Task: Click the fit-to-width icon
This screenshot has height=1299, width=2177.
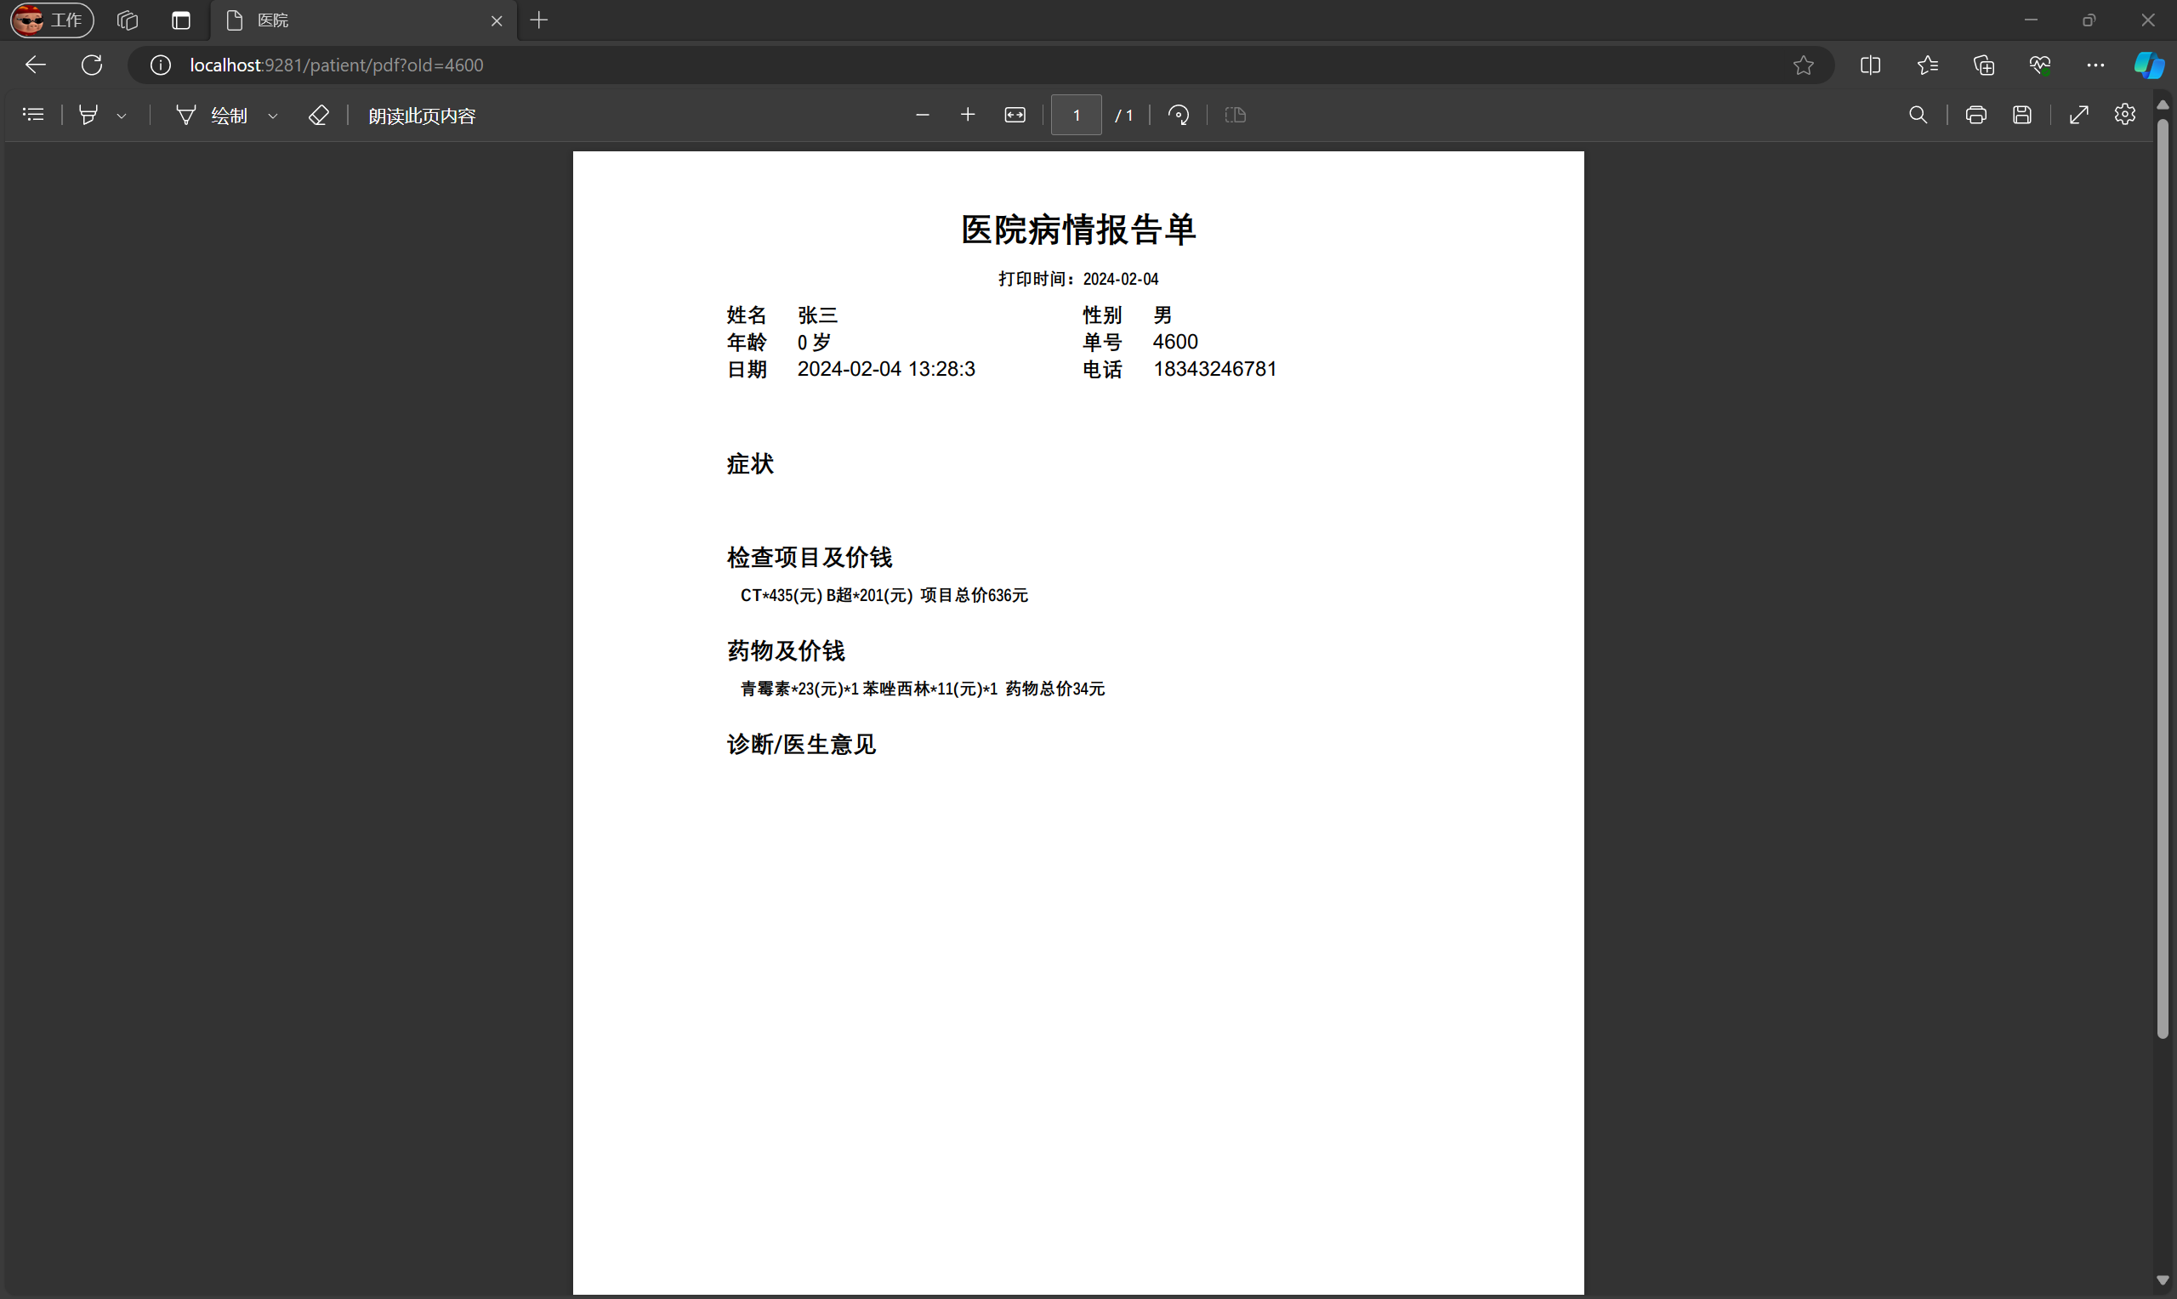Action: click(1015, 115)
